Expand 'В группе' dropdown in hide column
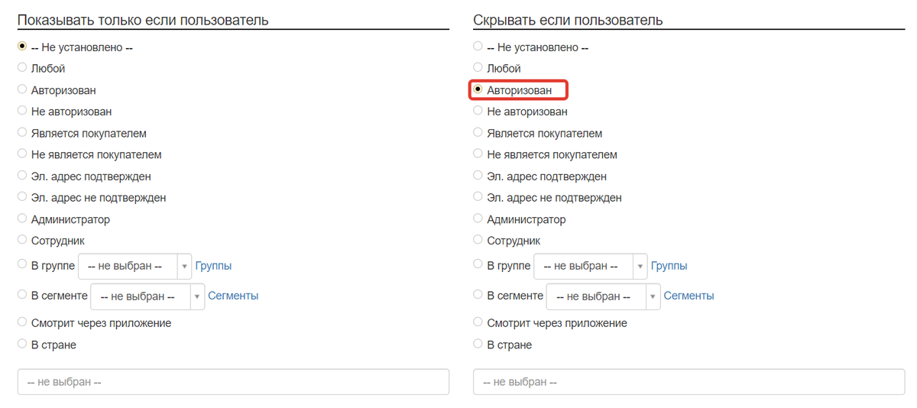The image size is (917, 408). [x=590, y=266]
